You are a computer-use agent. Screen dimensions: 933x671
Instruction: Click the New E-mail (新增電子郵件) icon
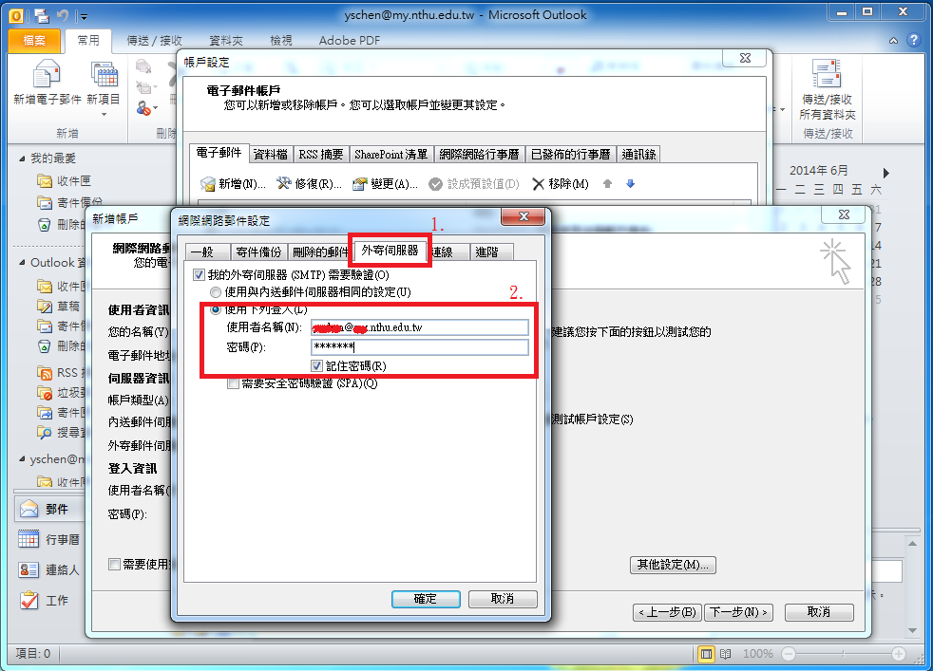tap(47, 76)
